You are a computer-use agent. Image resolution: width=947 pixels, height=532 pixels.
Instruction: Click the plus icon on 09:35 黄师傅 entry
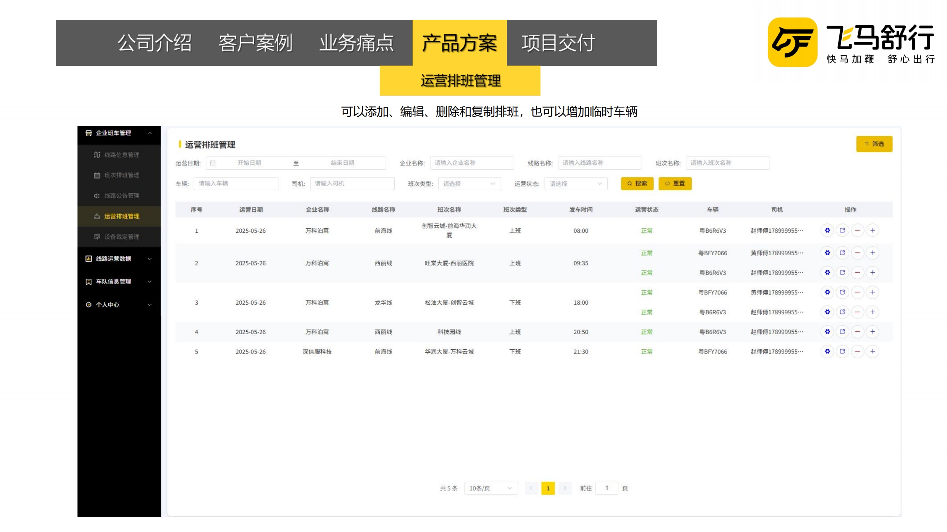pos(873,253)
